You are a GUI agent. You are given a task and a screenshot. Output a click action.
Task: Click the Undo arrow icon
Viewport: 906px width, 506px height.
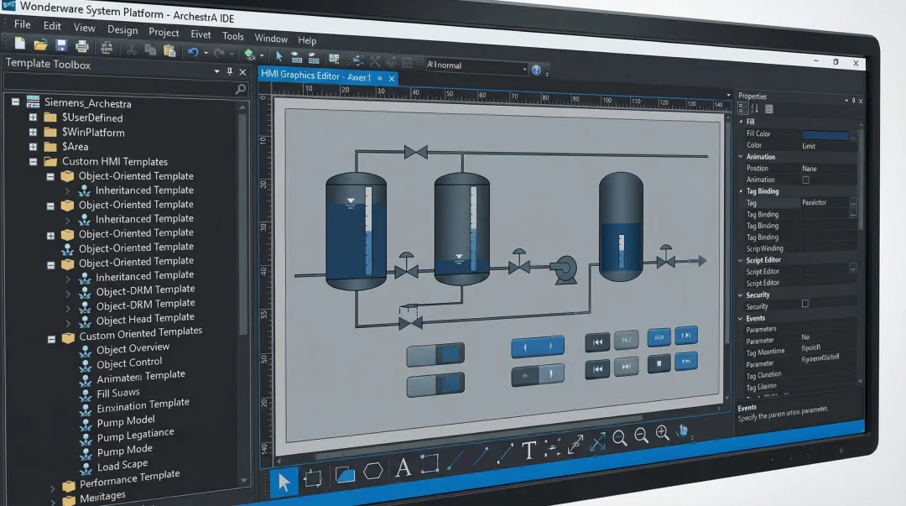click(x=193, y=52)
